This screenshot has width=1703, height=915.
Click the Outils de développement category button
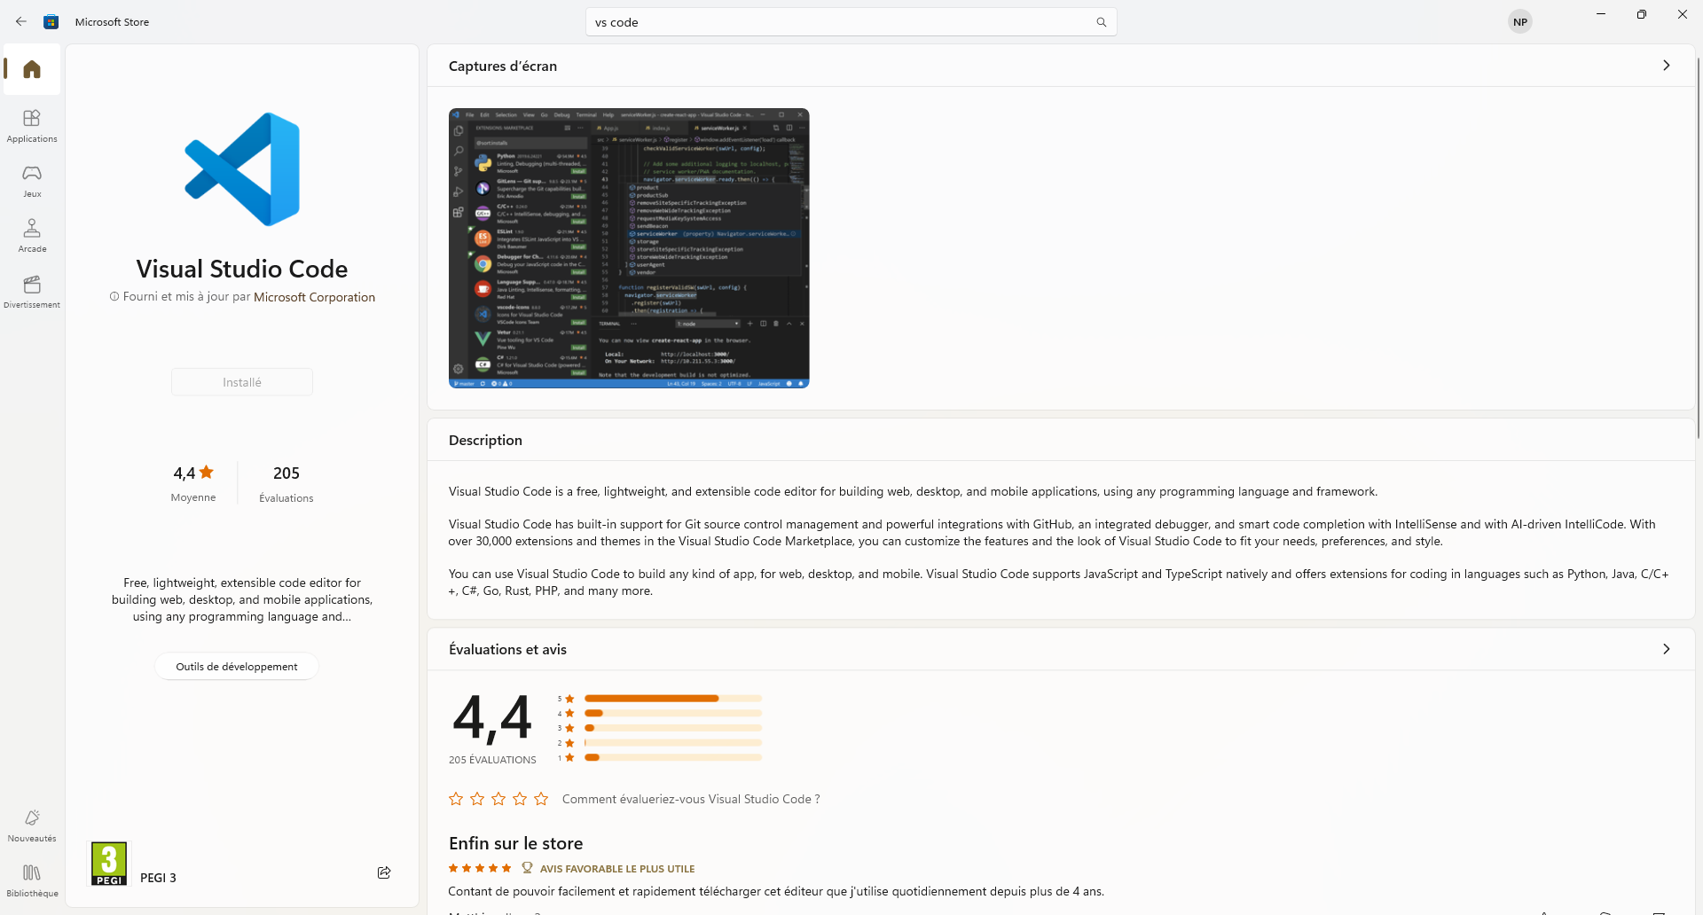[x=237, y=667]
